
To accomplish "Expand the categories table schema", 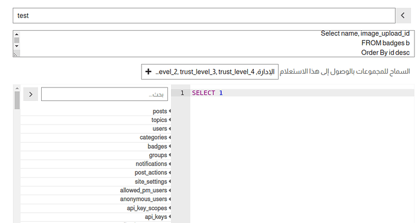I will (95, 137).
